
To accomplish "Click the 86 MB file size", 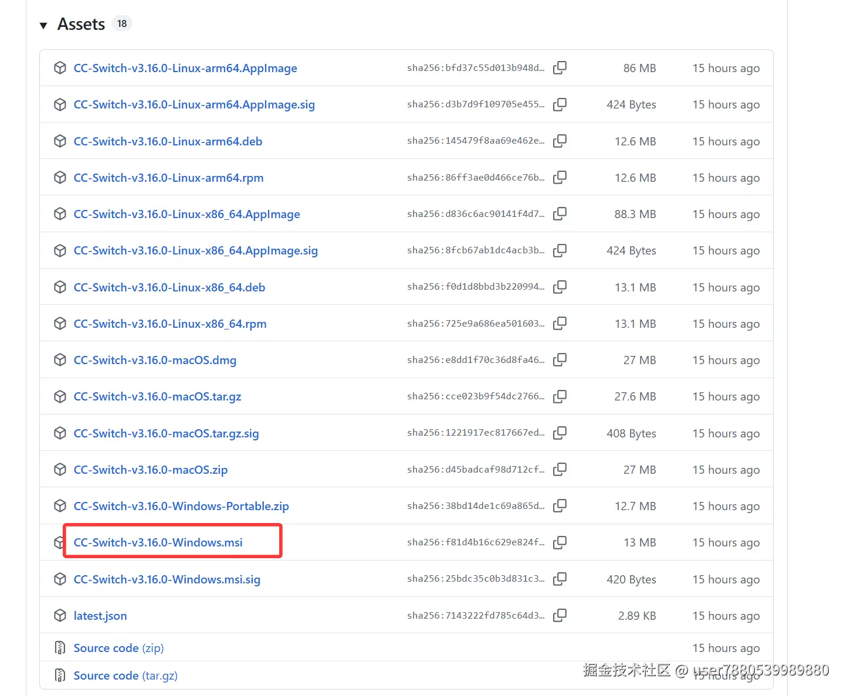I will 639,68.
